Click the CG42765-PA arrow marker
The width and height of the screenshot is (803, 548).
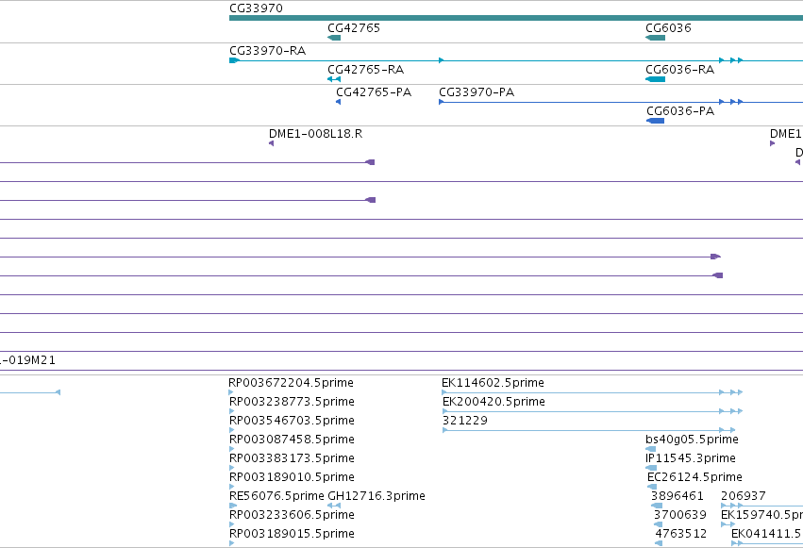[338, 102]
